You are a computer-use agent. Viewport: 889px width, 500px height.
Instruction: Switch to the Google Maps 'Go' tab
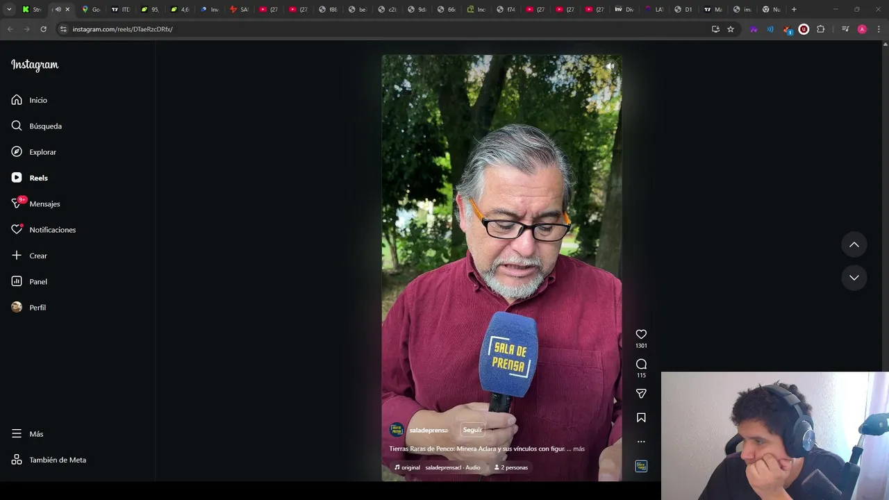coord(91,10)
